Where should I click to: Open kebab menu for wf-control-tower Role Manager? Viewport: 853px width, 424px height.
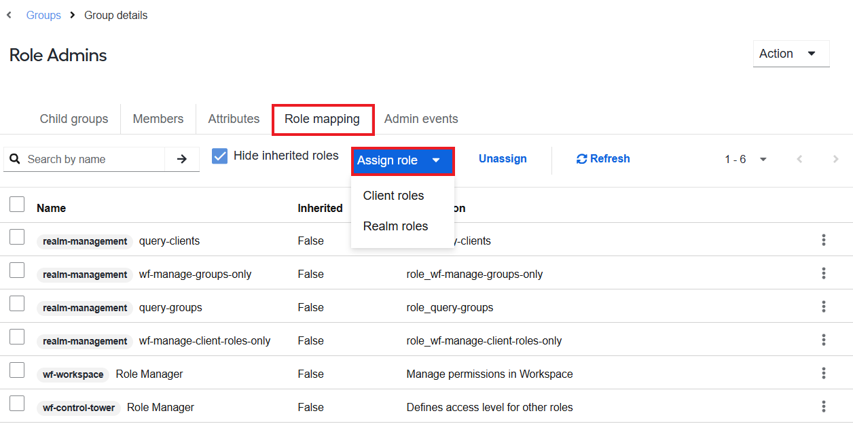coord(823,406)
